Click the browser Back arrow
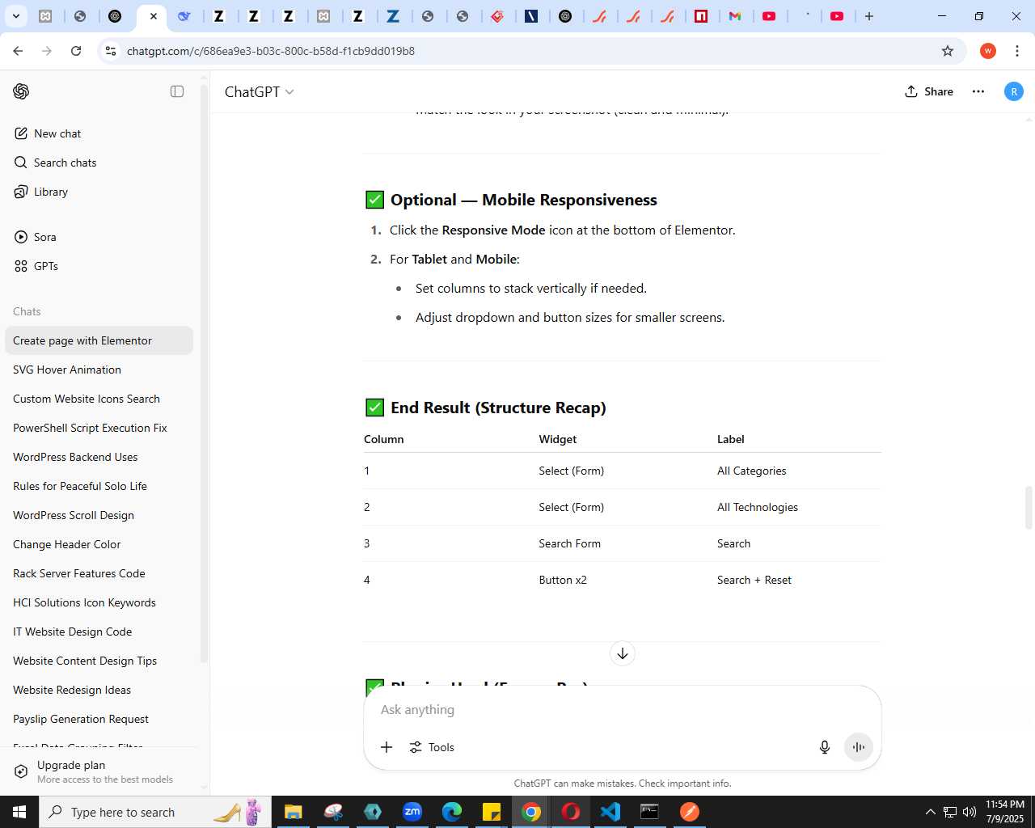Screen dimensions: 1035x828 (x=18, y=51)
